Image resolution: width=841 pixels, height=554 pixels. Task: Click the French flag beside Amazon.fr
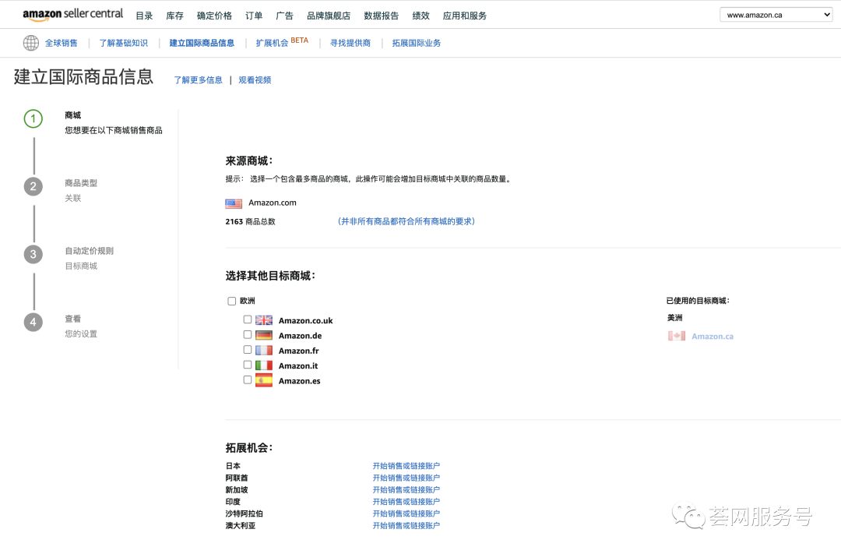coord(264,350)
